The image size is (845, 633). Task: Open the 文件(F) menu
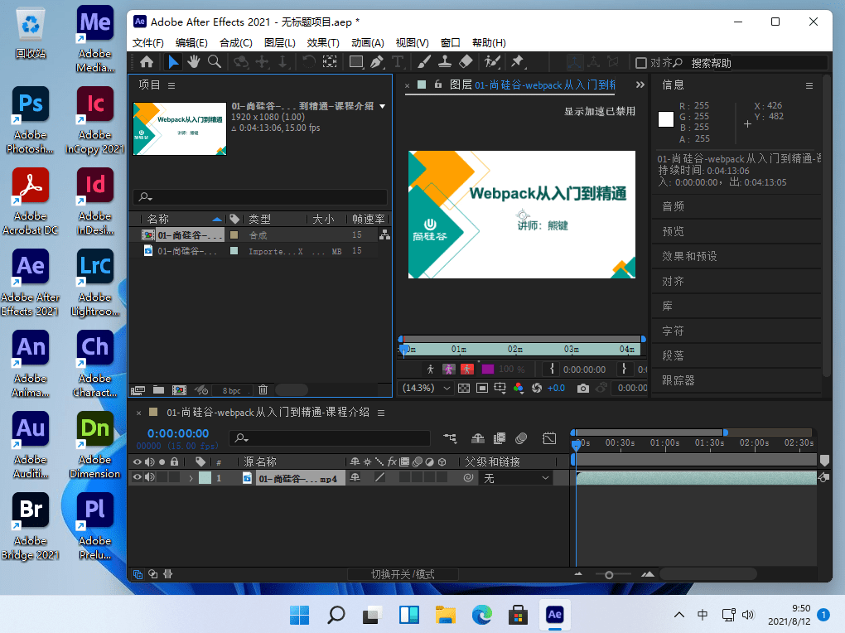click(147, 42)
